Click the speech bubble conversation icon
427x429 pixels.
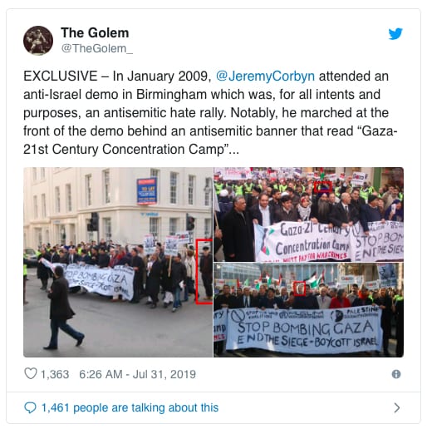[30, 408]
